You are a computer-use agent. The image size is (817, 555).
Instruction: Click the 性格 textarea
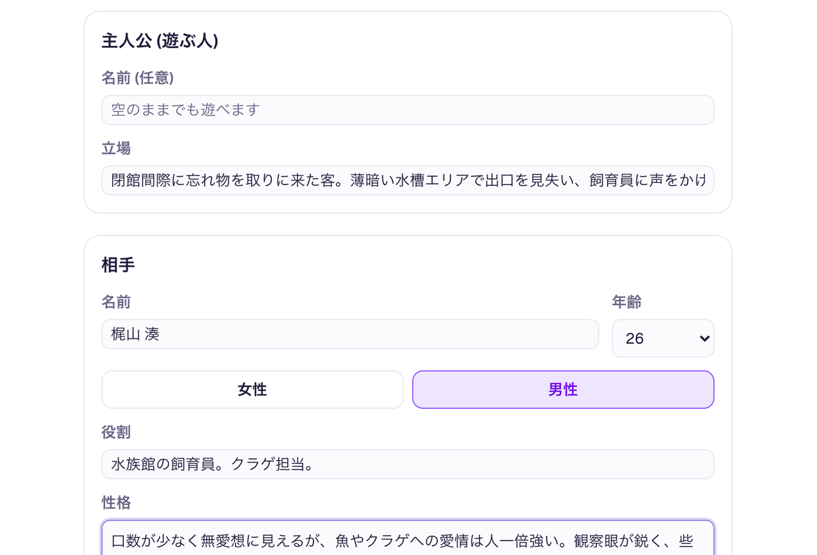pos(407,538)
